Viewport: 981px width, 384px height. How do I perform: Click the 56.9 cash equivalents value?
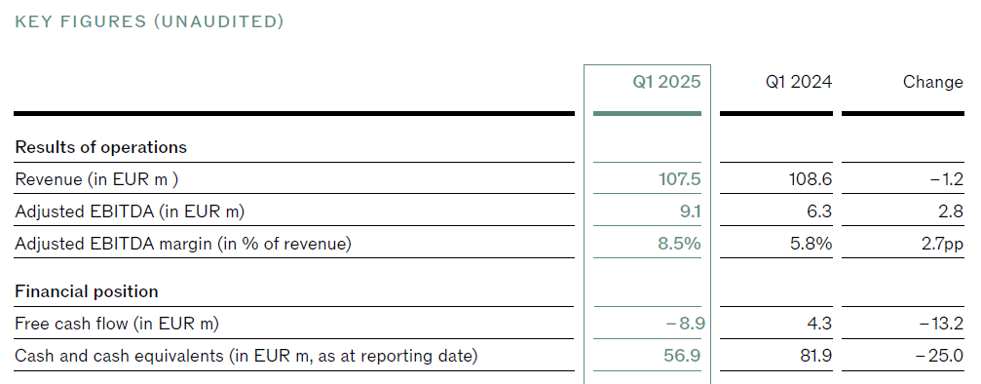coord(682,356)
